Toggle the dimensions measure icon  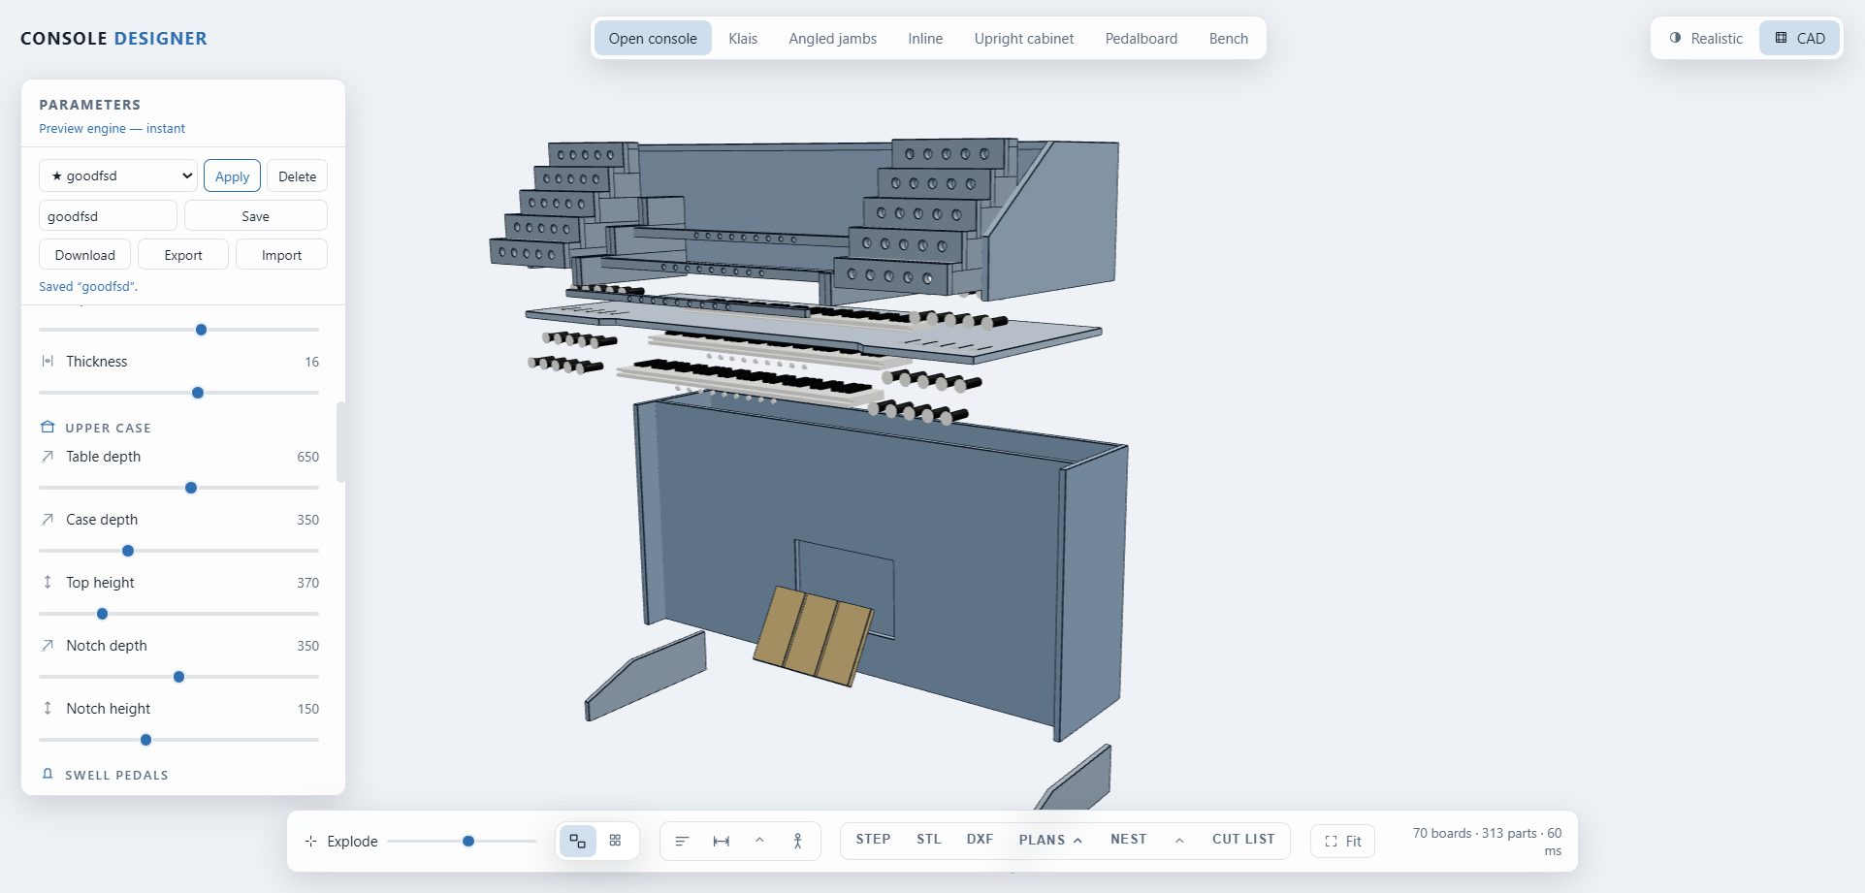721,841
